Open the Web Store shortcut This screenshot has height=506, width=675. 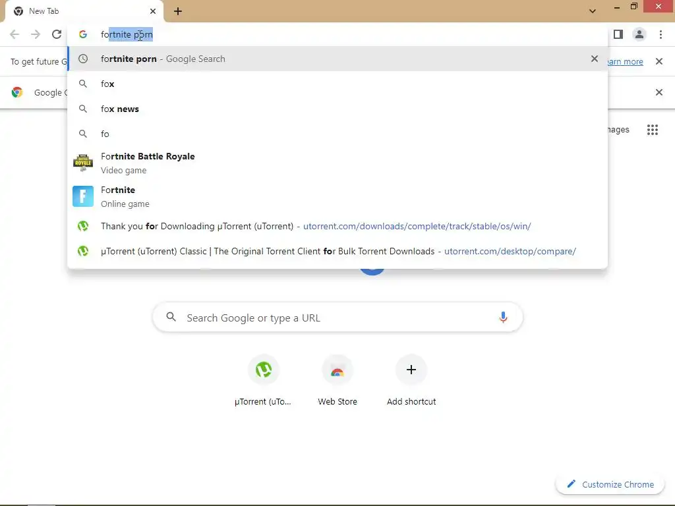(x=337, y=381)
